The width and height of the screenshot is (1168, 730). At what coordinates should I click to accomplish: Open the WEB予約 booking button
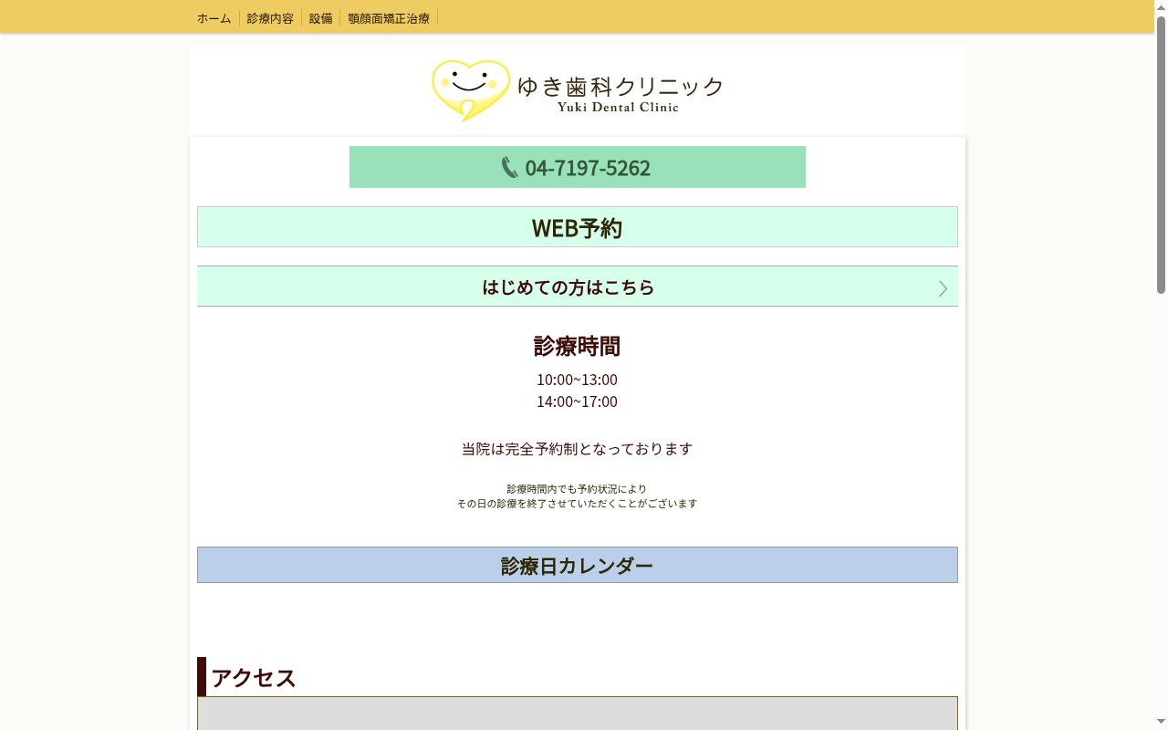tap(578, 226)
